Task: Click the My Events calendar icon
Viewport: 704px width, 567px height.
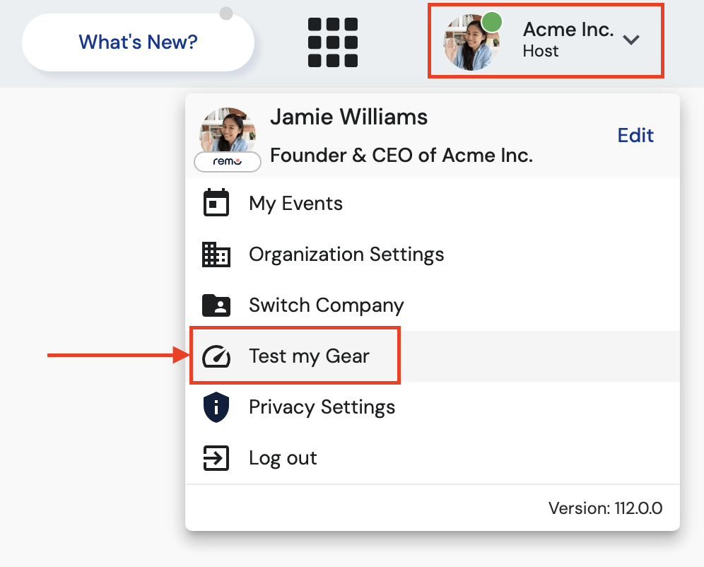Action: point(216,203)
